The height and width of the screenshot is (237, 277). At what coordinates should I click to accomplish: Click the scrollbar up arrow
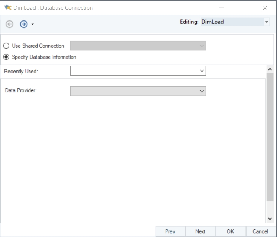270,69
